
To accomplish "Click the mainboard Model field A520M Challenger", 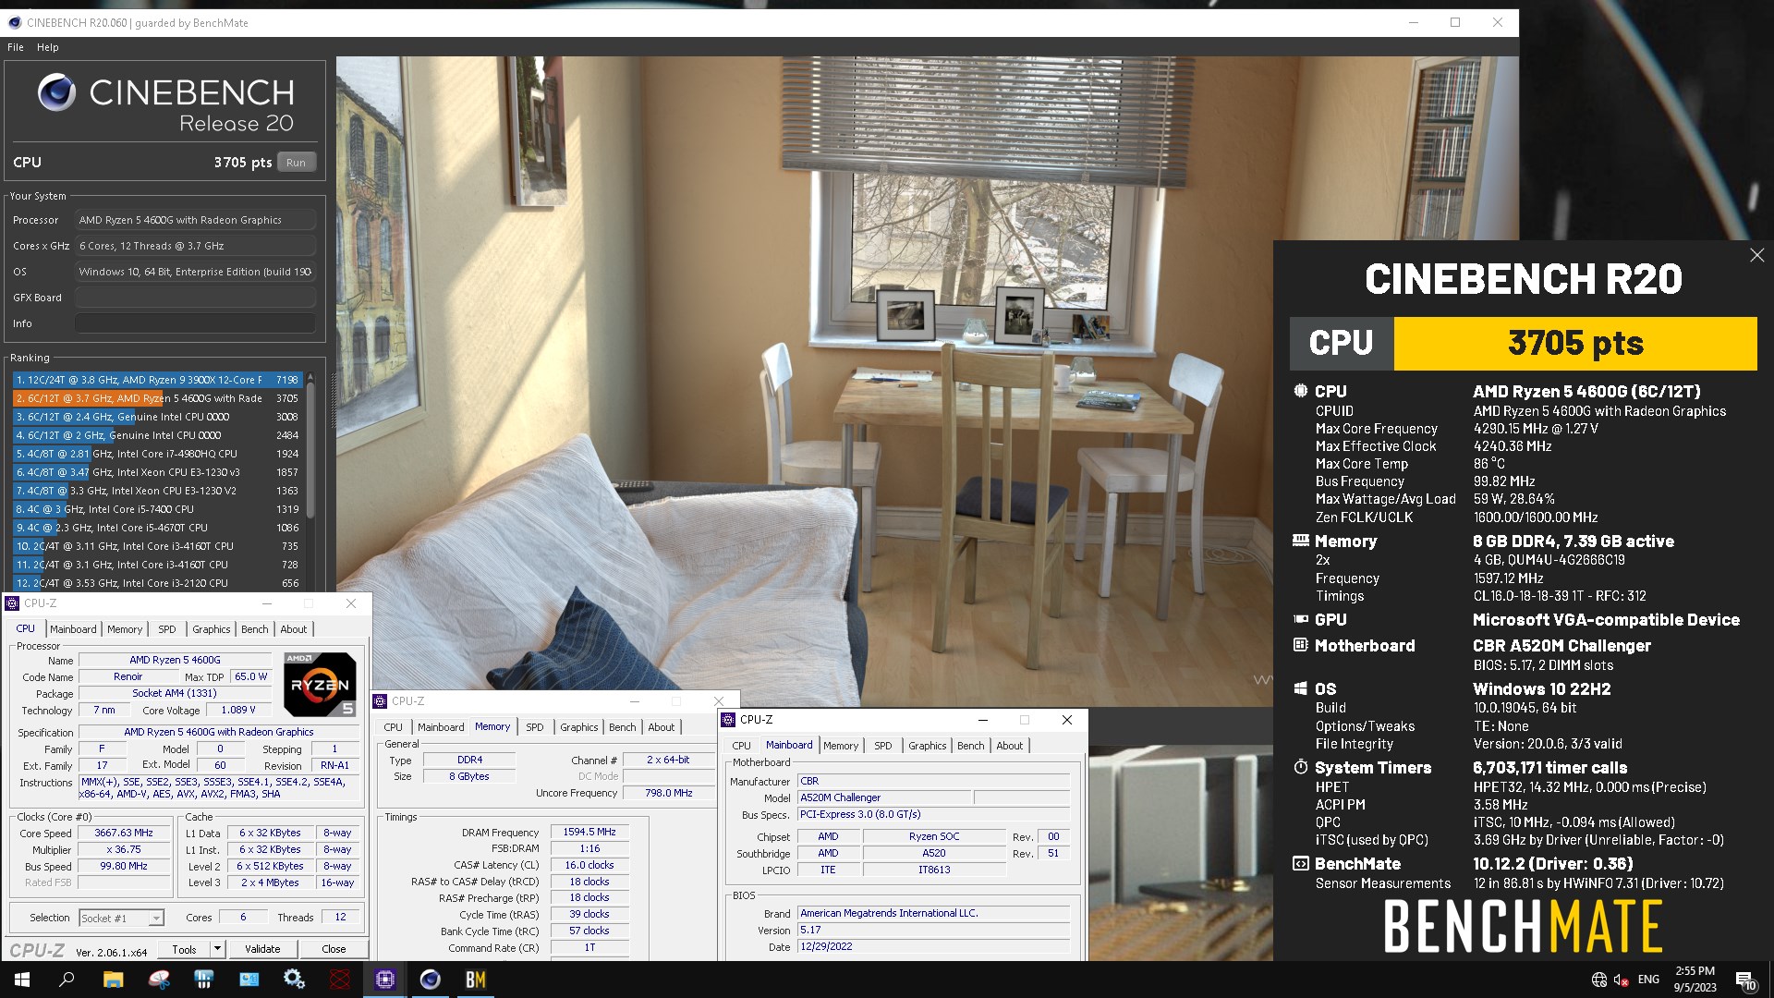I will (x=883, y=797).
